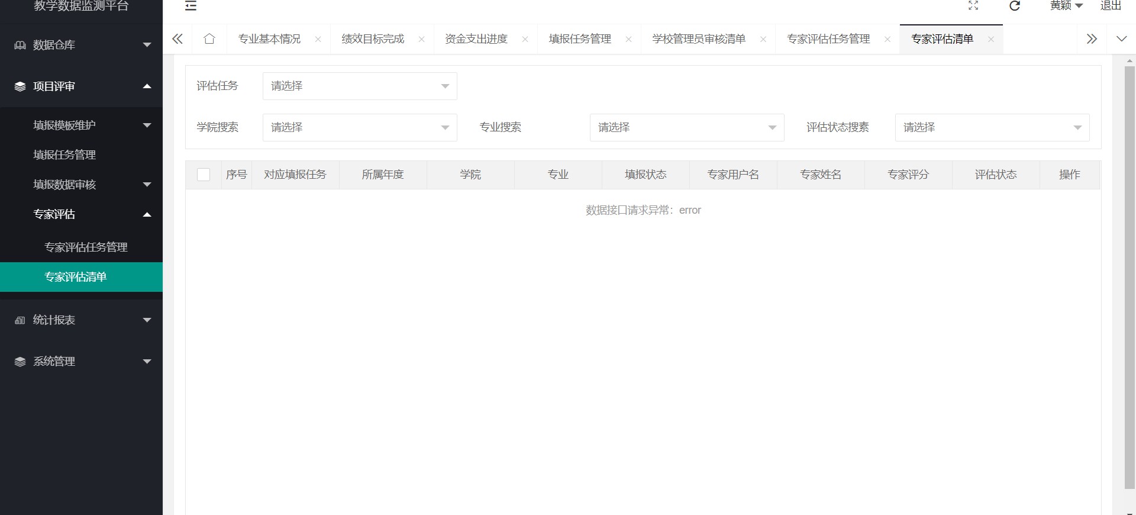The width and height of the screenshot is (1136, 515).
Task: Close the 填报任务管理 tab
Action: coord(628,39)
